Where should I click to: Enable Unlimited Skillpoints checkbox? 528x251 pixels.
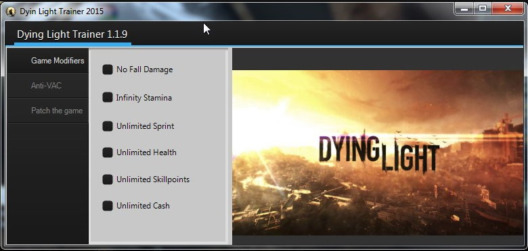coord(108,179)
